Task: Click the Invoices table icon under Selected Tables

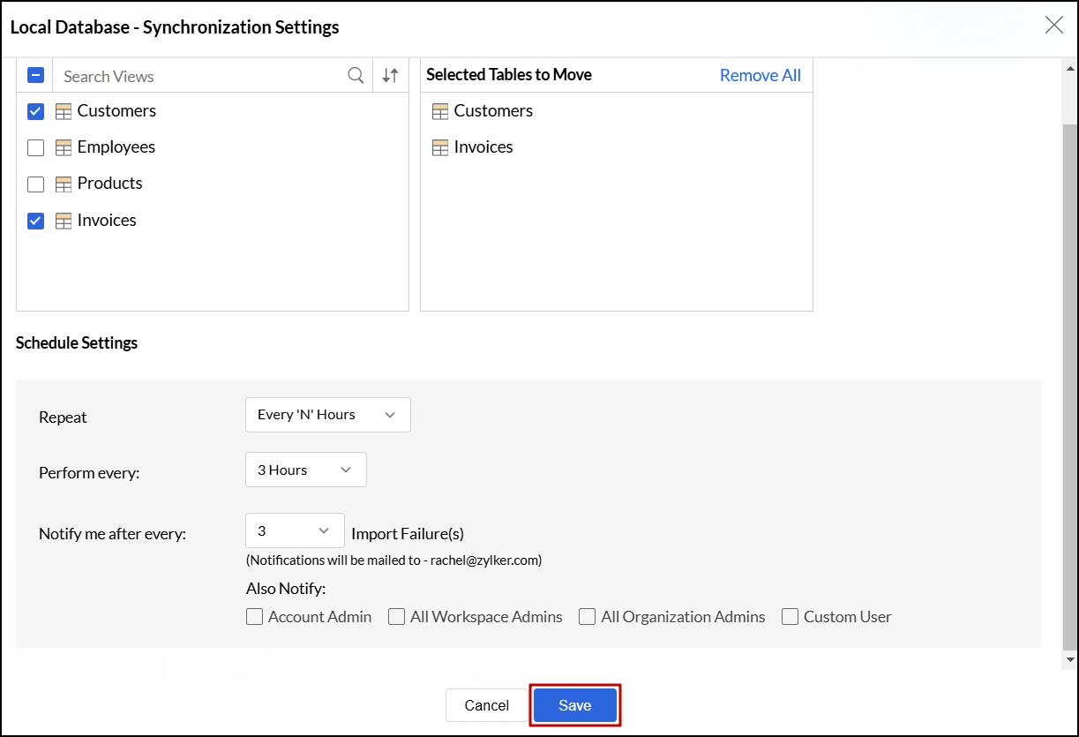Action: click(440, 147)
